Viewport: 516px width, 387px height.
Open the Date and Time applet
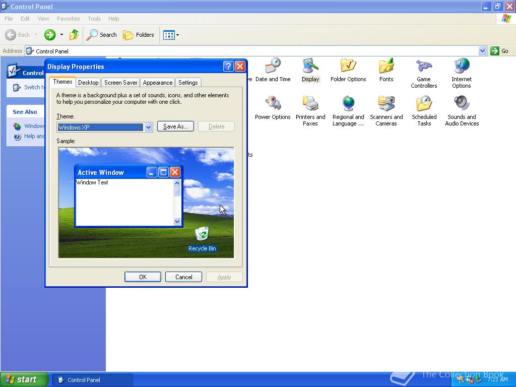[273, 70]
